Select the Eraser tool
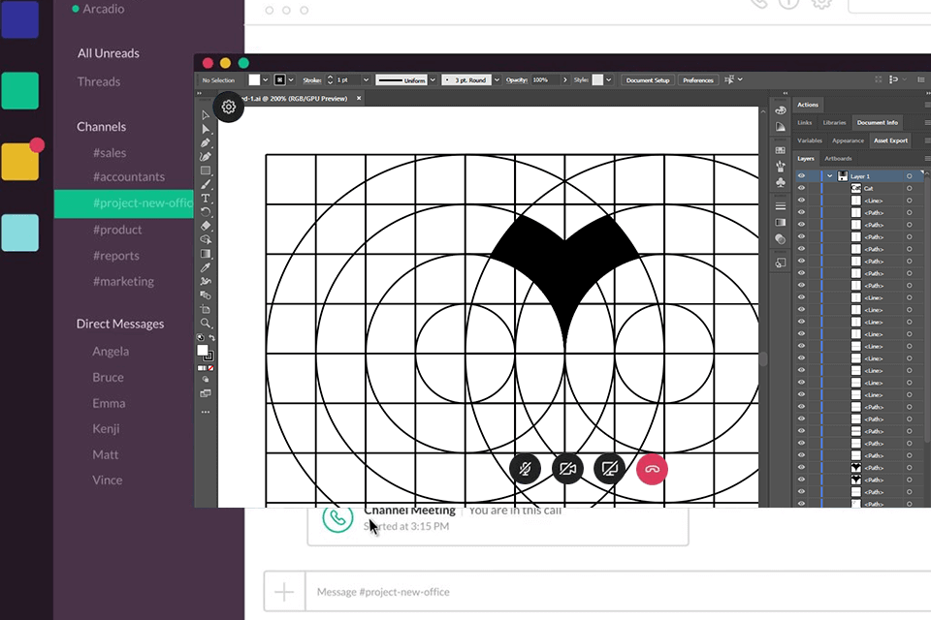 [206, 226]
